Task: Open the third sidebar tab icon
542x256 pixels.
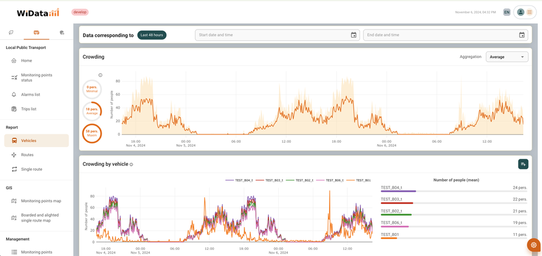Action: pos(62,33)
